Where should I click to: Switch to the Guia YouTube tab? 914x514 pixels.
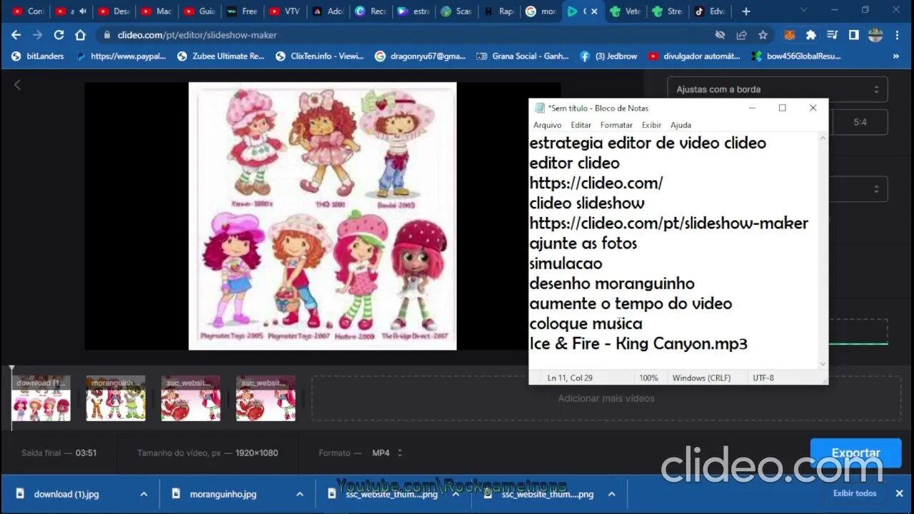tap(199, 11)
